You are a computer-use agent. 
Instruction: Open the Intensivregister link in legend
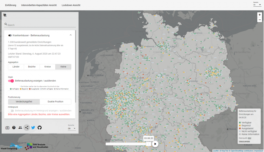point(244,141)
